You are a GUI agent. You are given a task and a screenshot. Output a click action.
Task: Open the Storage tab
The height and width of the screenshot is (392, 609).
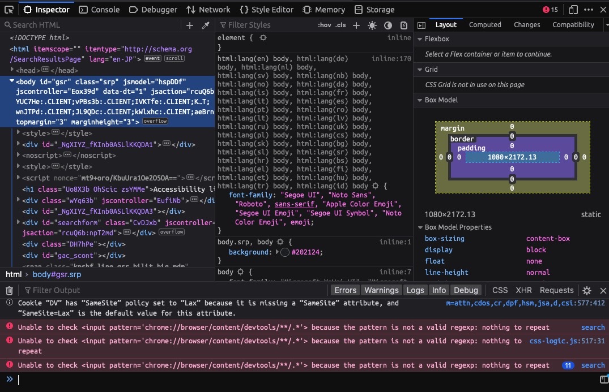coord(374,10)
